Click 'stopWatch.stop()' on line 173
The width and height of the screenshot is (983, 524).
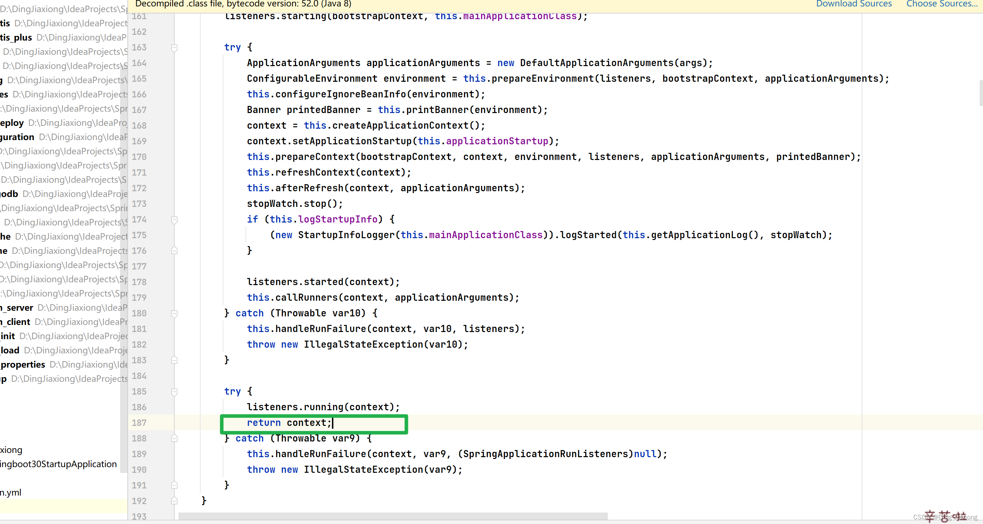click(x=292, y=204)
